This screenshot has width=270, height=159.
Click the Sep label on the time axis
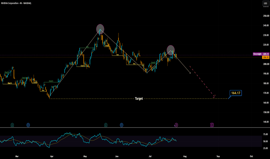click(218, 156)
